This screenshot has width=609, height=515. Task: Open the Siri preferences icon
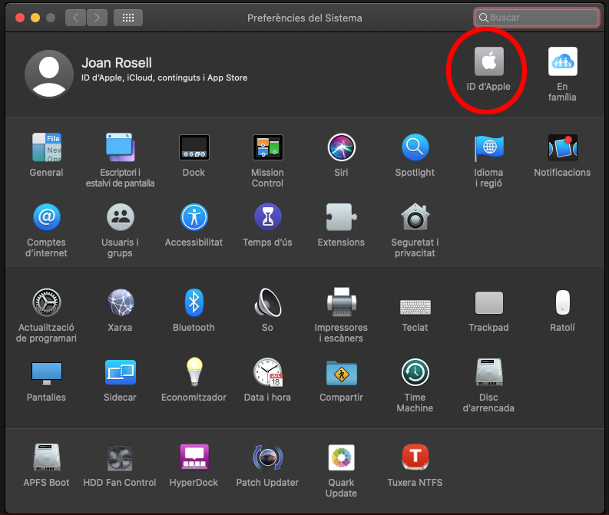pyautogui.click(x=341, y=147)
